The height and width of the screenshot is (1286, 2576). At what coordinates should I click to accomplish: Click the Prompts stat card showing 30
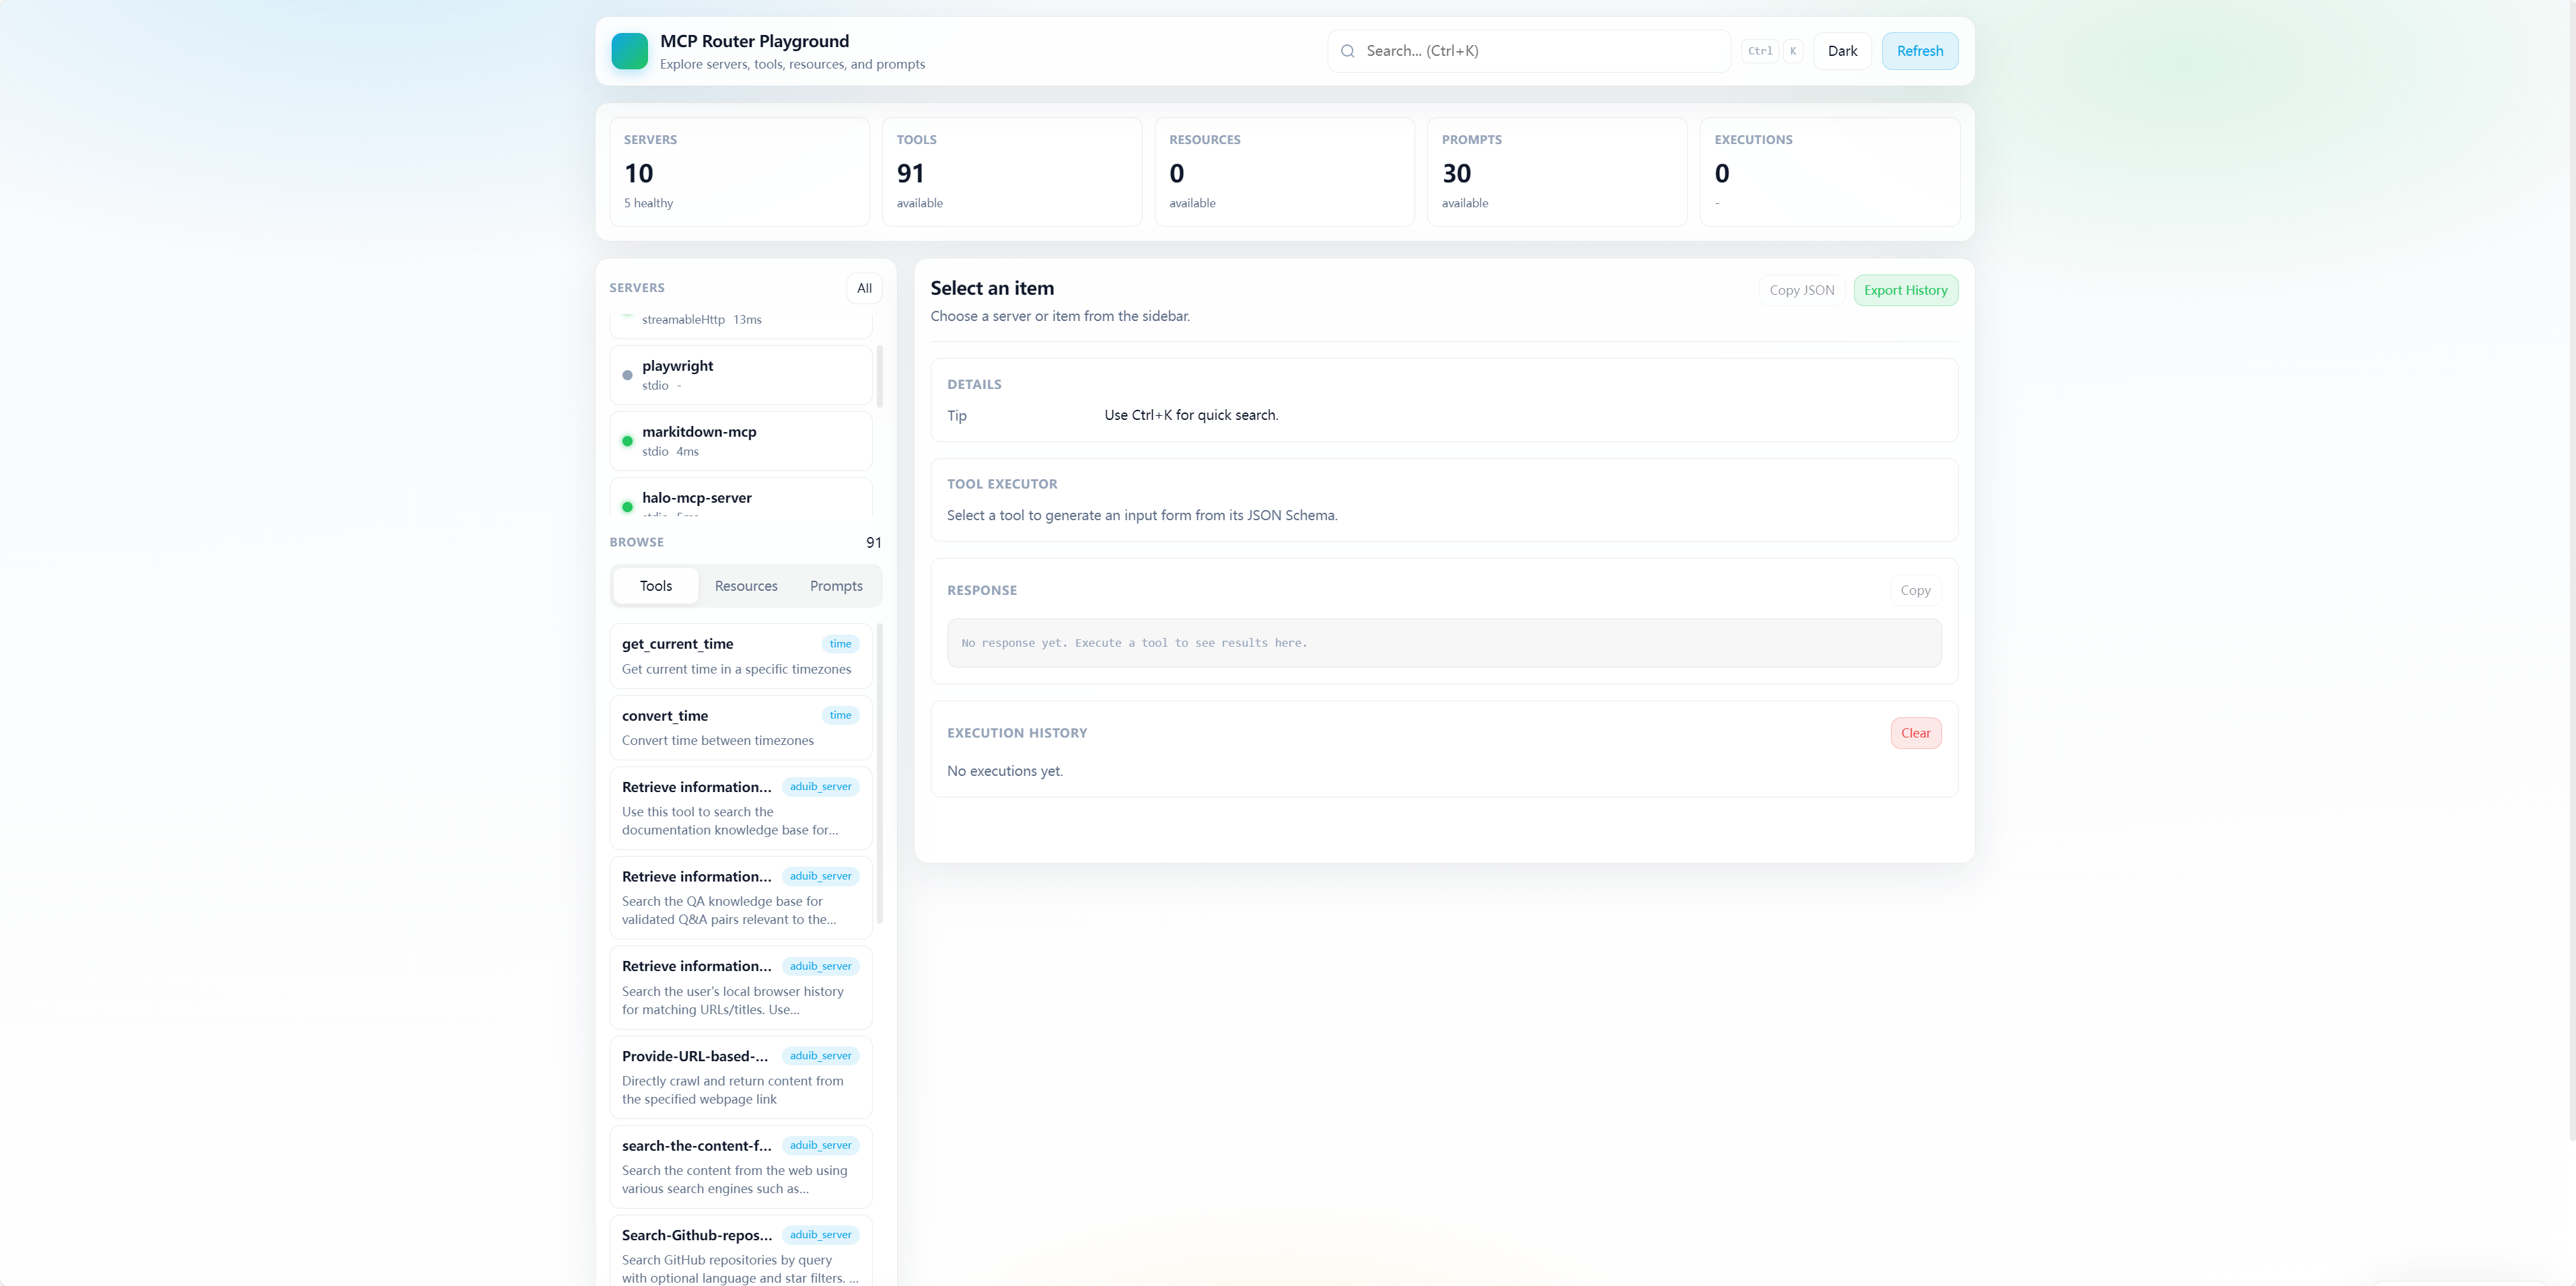(1557, 172)
